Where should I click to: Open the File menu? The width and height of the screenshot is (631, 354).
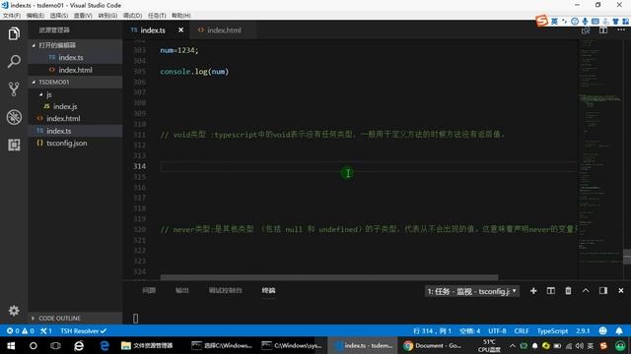click(11, 16)
